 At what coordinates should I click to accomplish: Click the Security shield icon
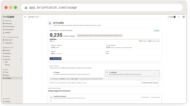tap(3, 59)
